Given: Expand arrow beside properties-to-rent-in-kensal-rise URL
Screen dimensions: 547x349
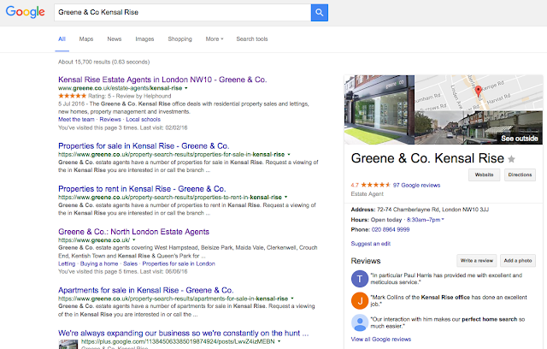Looking at the screenshot, I should [x=285, y=198].
